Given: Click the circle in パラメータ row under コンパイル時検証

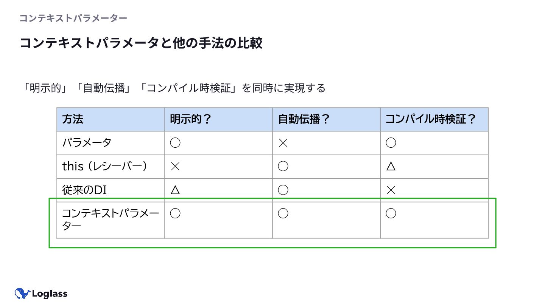Looking at the screenshot, I should pyautogui.click(x=391, y=143).
